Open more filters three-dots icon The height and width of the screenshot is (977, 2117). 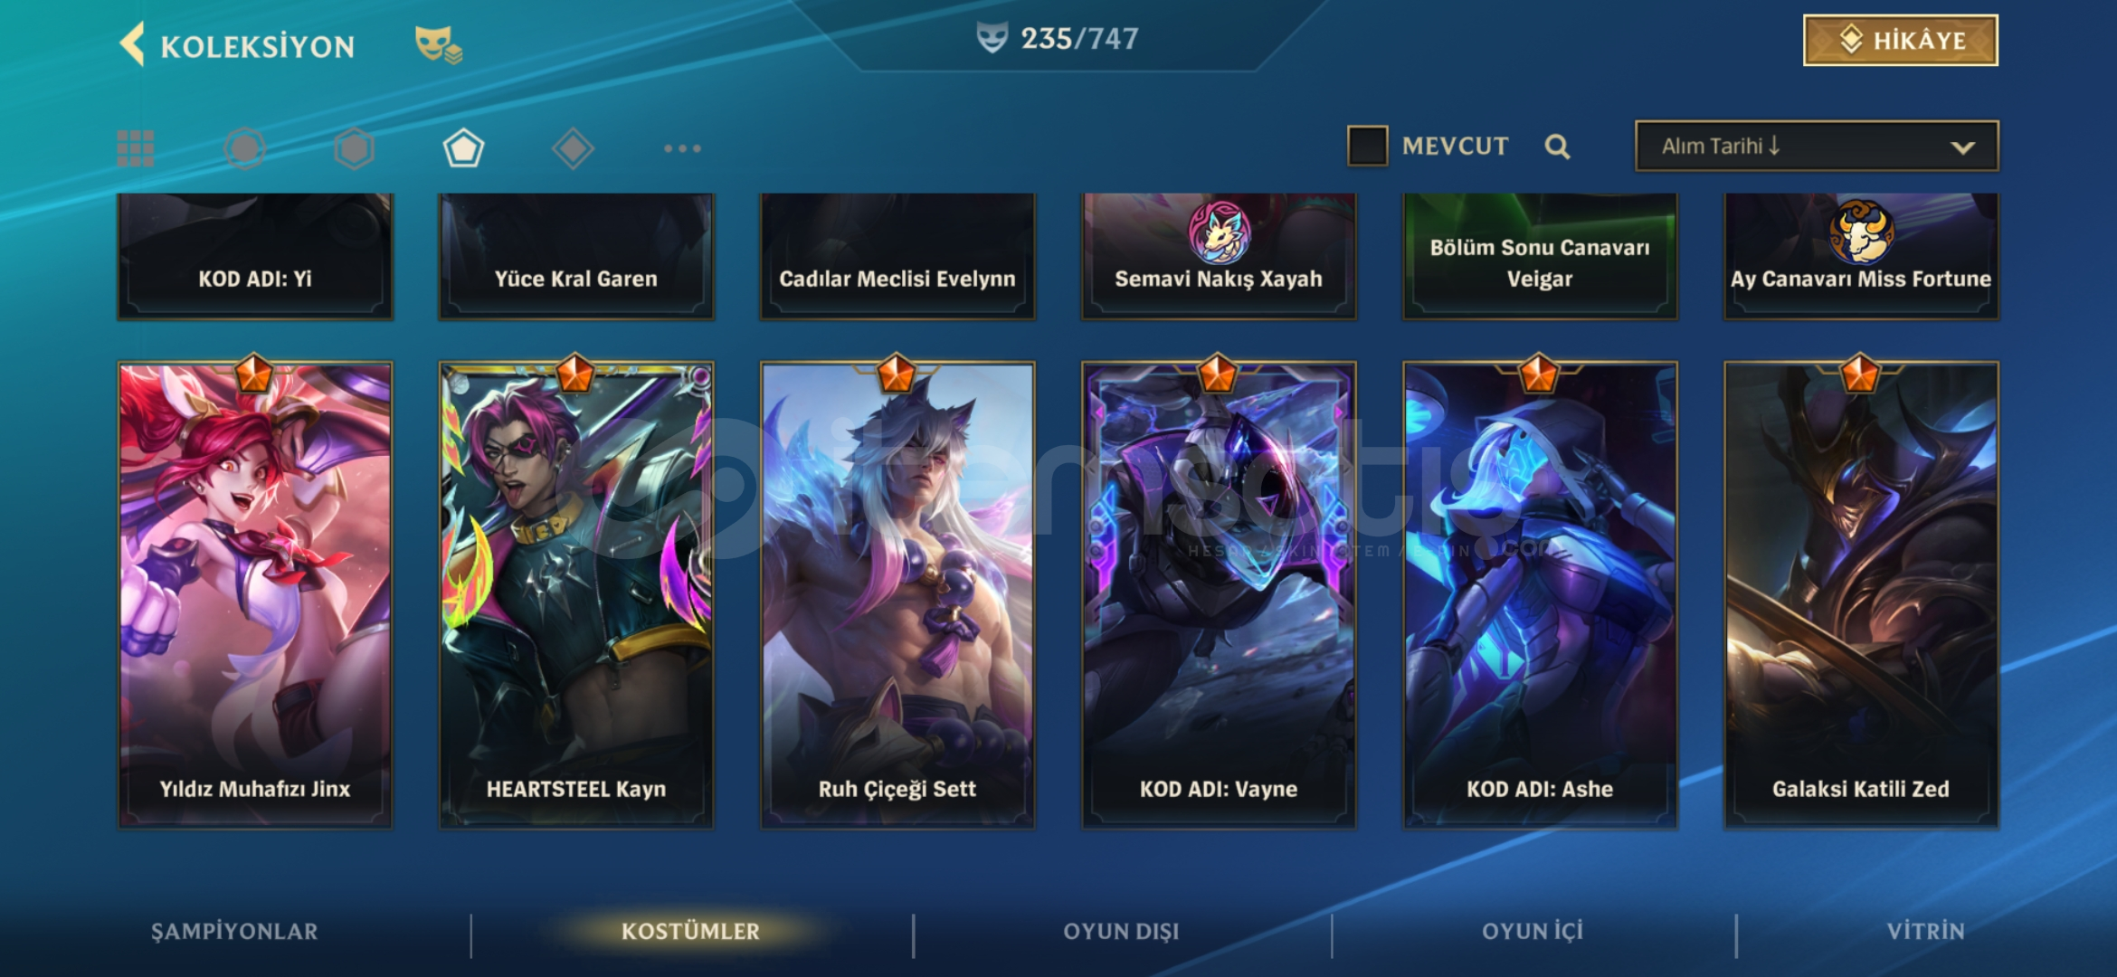682,148
